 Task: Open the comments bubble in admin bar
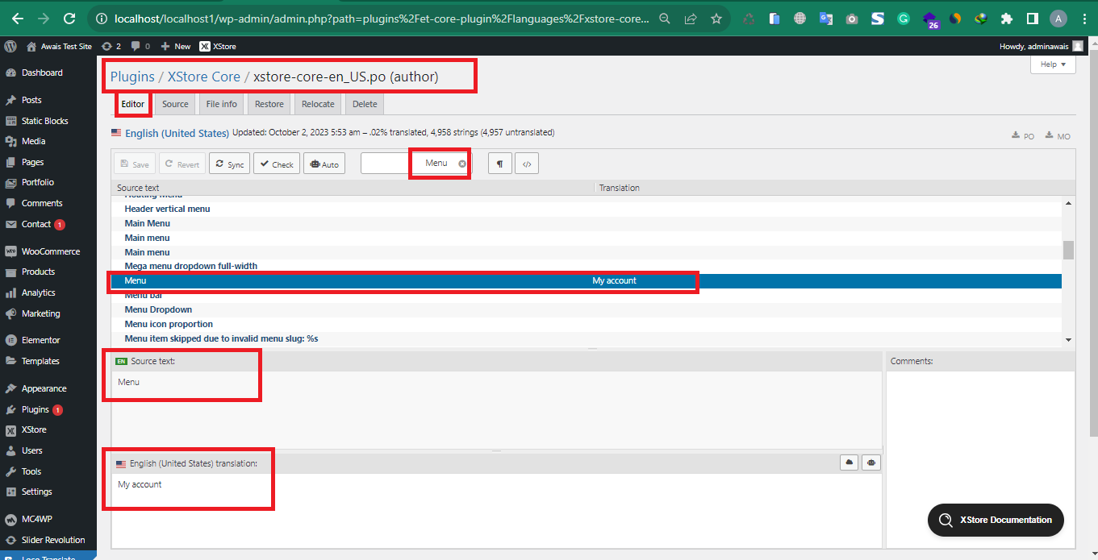click(140, 47)
